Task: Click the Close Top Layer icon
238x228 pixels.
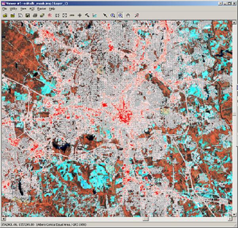Action: [13, 15]
